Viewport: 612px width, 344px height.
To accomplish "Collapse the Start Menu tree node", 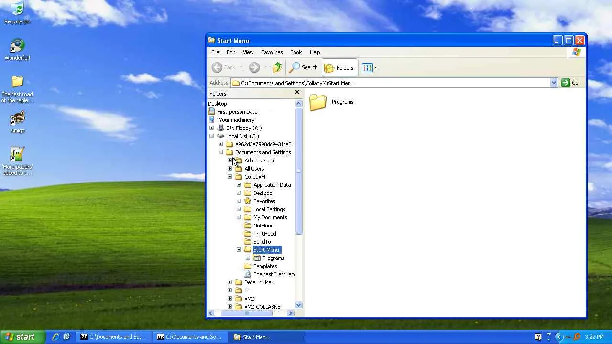I will [239, 250].
